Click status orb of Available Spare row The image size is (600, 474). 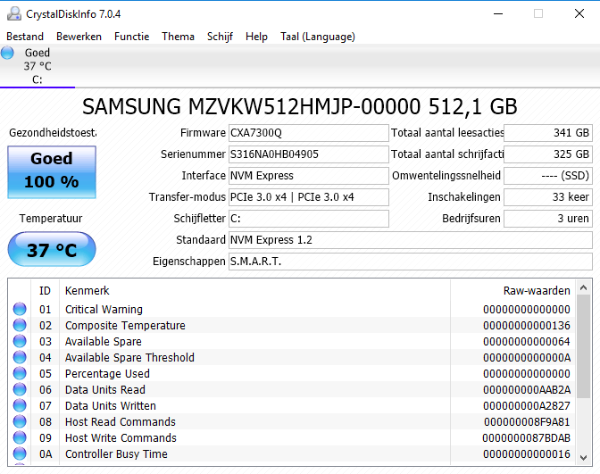pyautogui.click(x=20, y=341)
